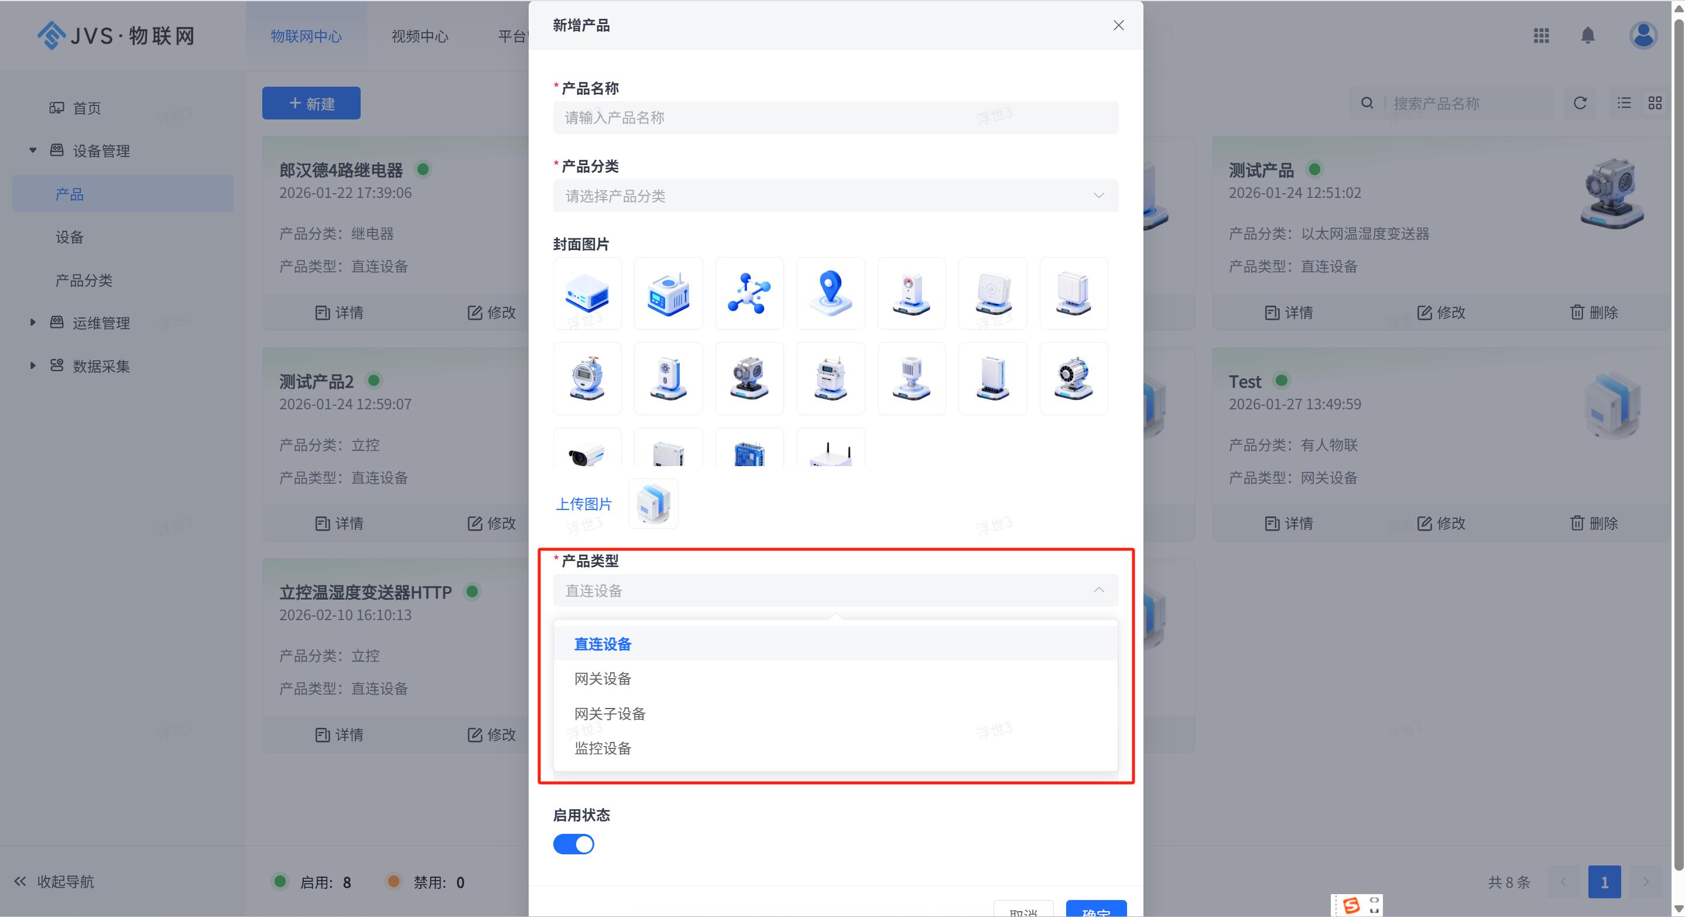The height and width of the screenshot is (917, 1685).
Task: Select the water meter cover image
Action: coord(587,378)
